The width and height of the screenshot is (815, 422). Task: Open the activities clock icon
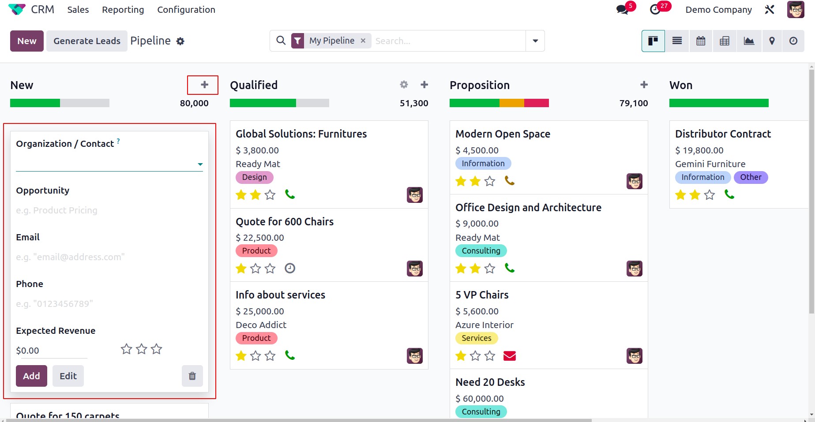click(655, 9)
